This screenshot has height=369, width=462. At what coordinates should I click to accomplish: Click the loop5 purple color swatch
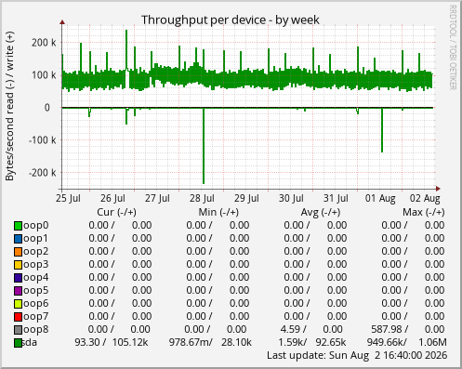(18, 291)
